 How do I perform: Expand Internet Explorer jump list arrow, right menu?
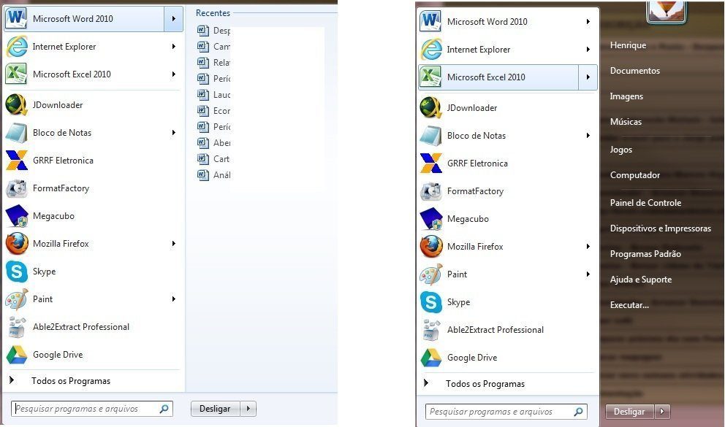pos(588,50)
